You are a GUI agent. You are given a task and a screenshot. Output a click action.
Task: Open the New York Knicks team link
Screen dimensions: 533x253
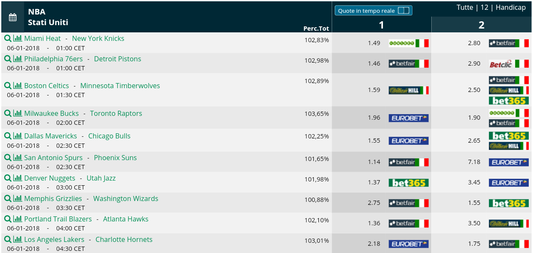[98, 38]
